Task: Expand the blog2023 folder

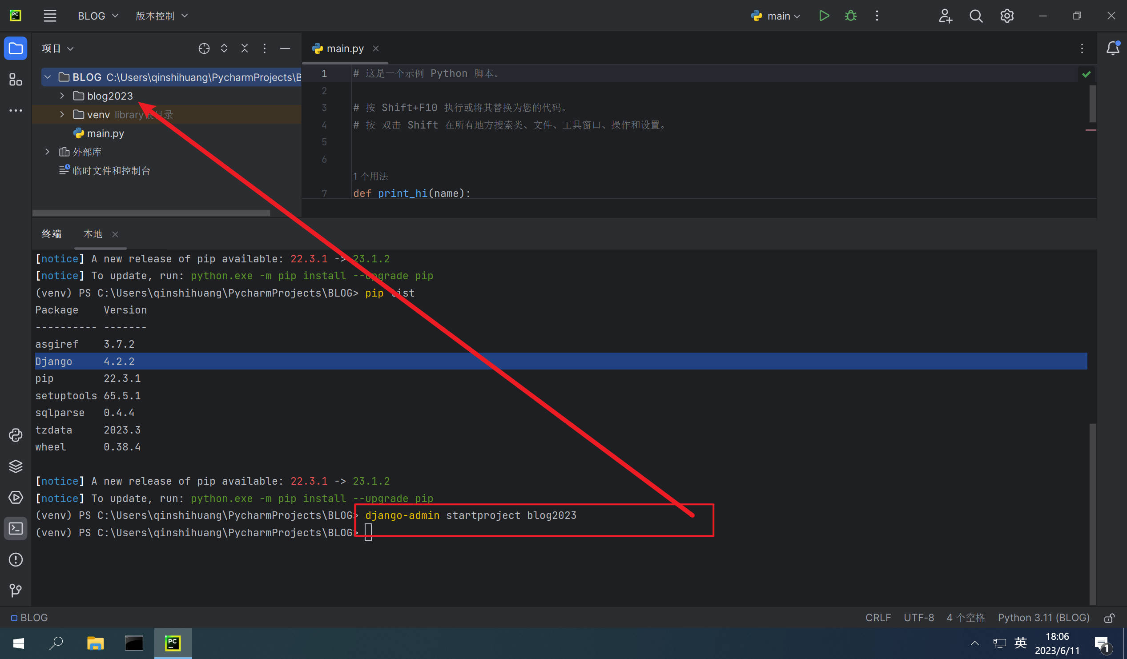Action: pyautogui.click(x=62, y=96)
